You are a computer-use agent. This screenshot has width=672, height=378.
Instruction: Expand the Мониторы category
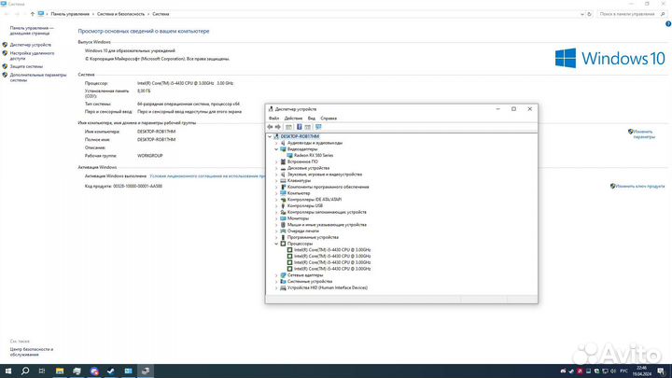pyautogui.click(x=276, y=218)
